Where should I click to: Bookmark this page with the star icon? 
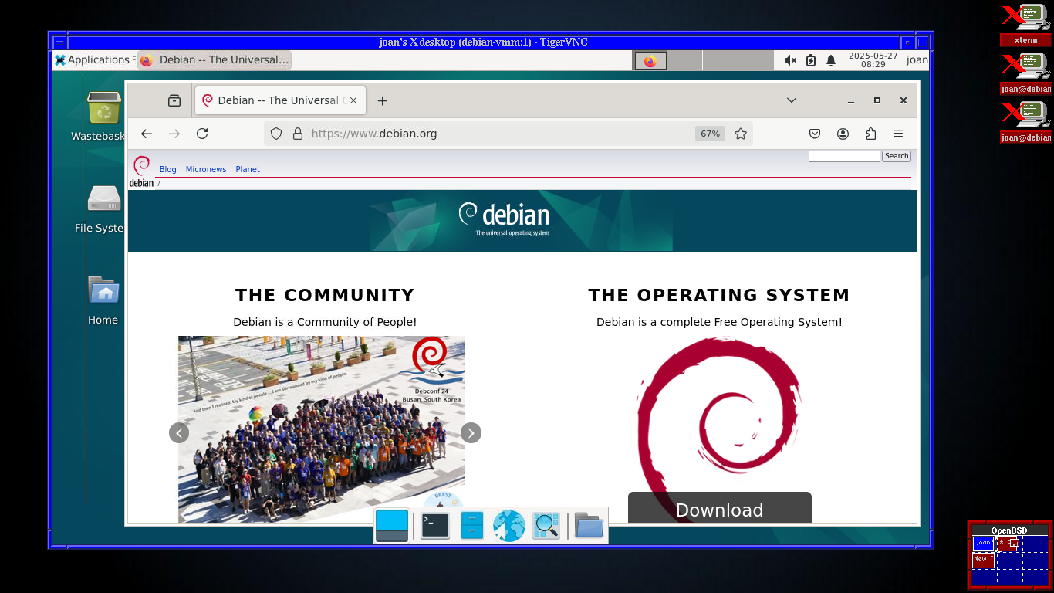(x=741, y=134)
